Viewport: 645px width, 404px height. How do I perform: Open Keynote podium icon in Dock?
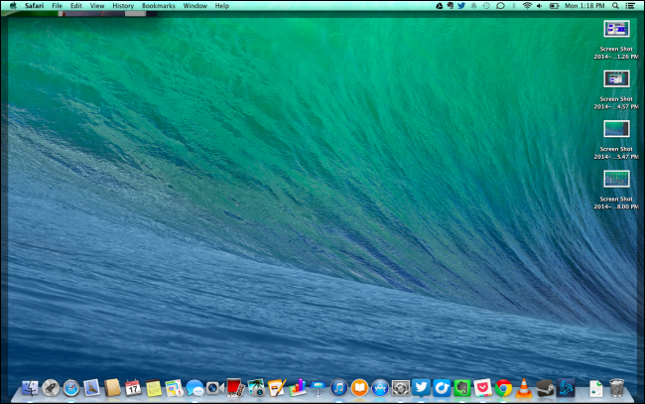(318, 388)
